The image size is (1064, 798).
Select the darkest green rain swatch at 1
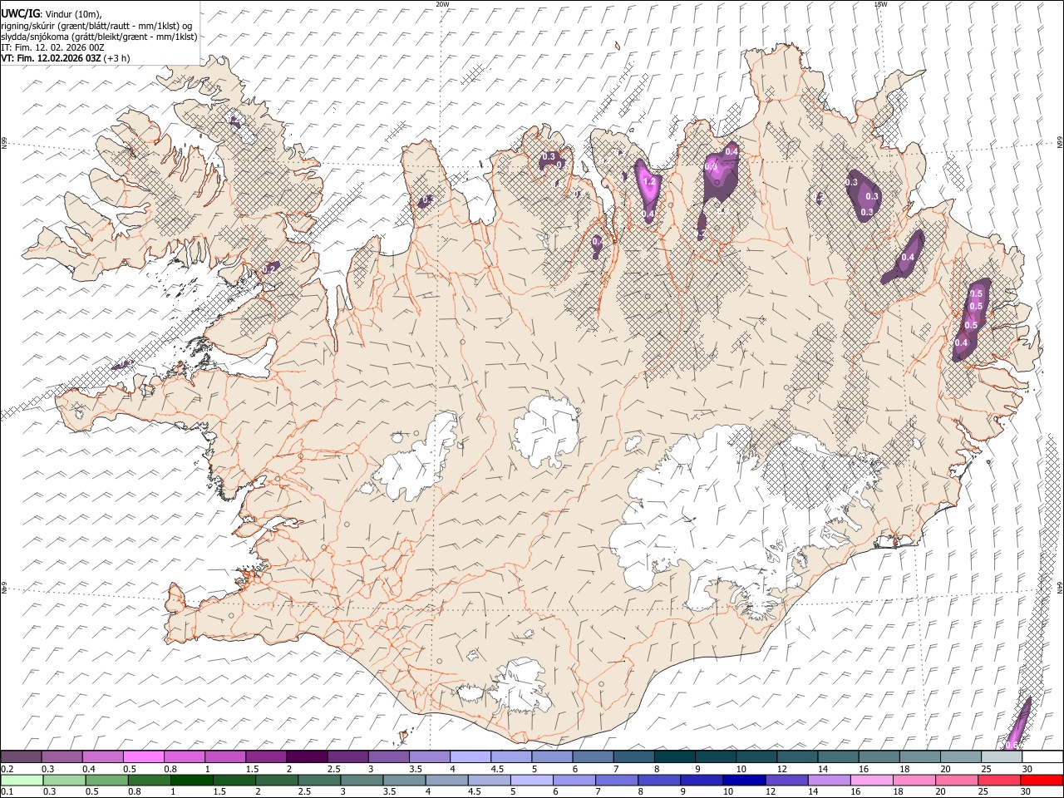[x=191, y=780]
